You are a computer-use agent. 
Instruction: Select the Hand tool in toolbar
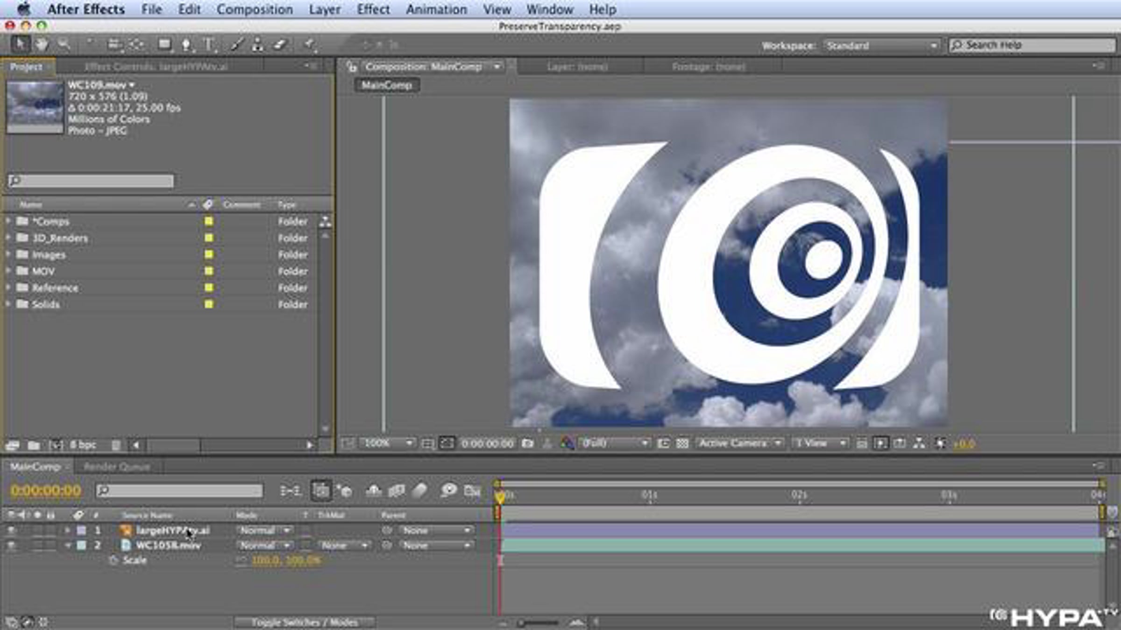tap(42, 45)
